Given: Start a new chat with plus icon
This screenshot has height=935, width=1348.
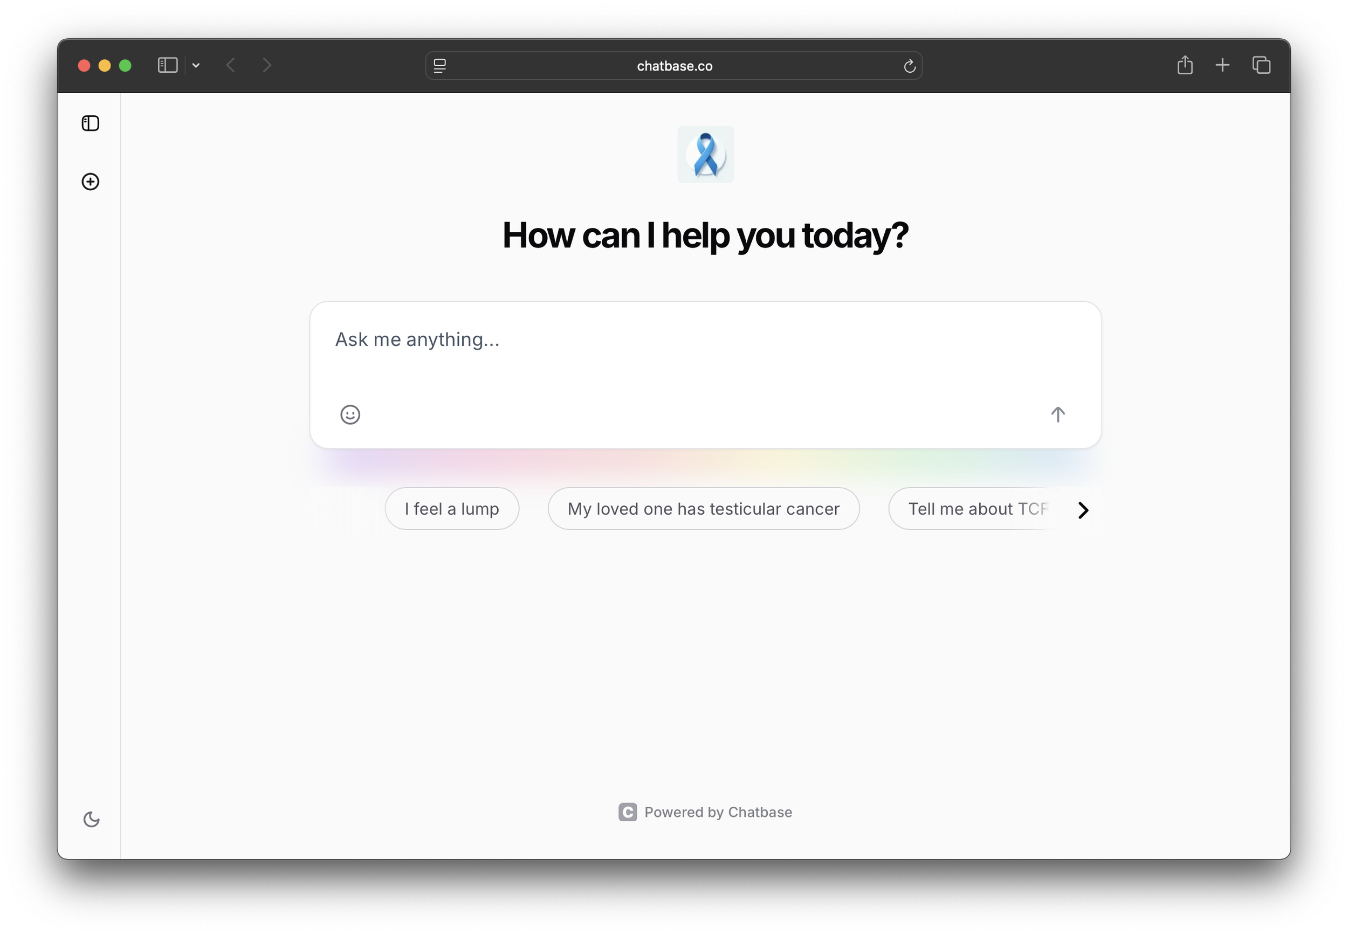Looking at the screenshot, I should [90, 182].
